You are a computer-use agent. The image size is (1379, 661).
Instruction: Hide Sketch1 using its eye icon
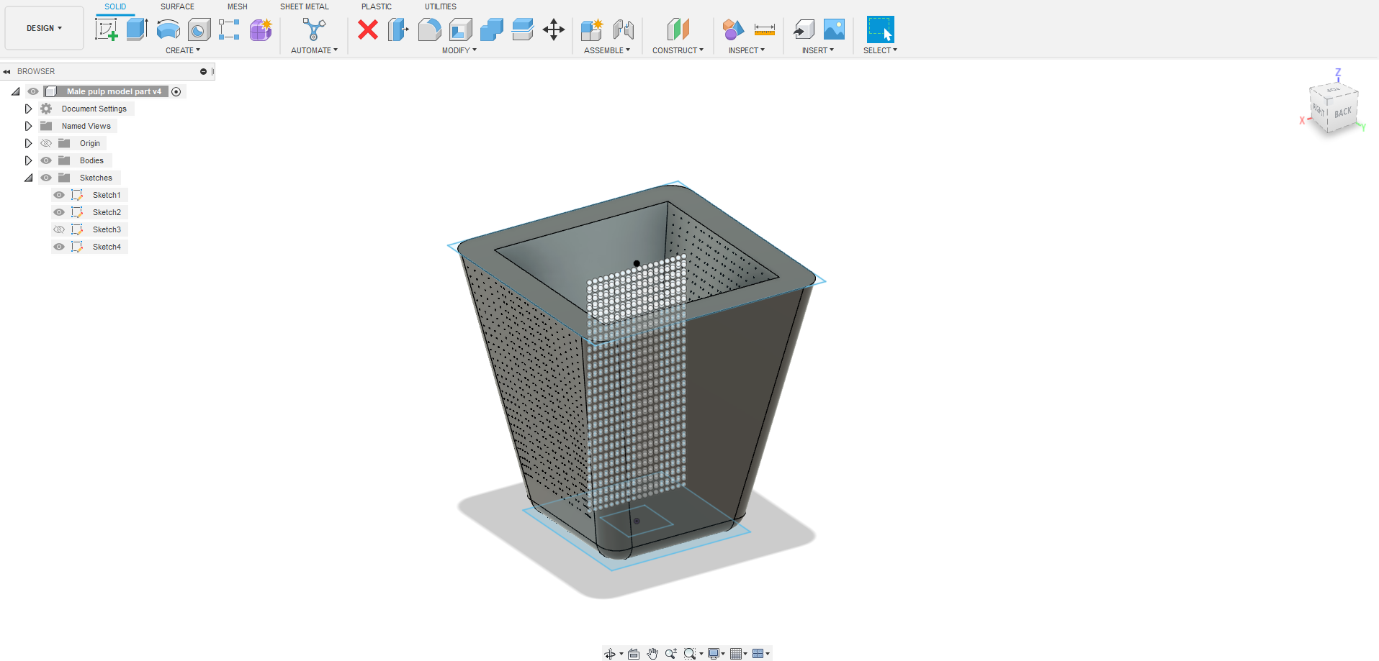coord(59,195)
